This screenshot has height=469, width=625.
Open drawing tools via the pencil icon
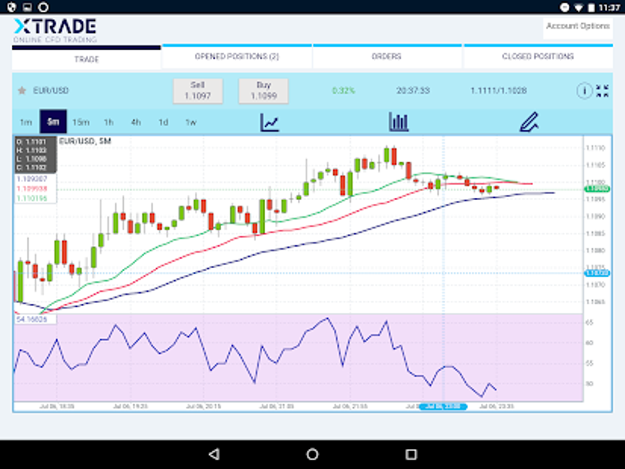(x=528, y=122)
